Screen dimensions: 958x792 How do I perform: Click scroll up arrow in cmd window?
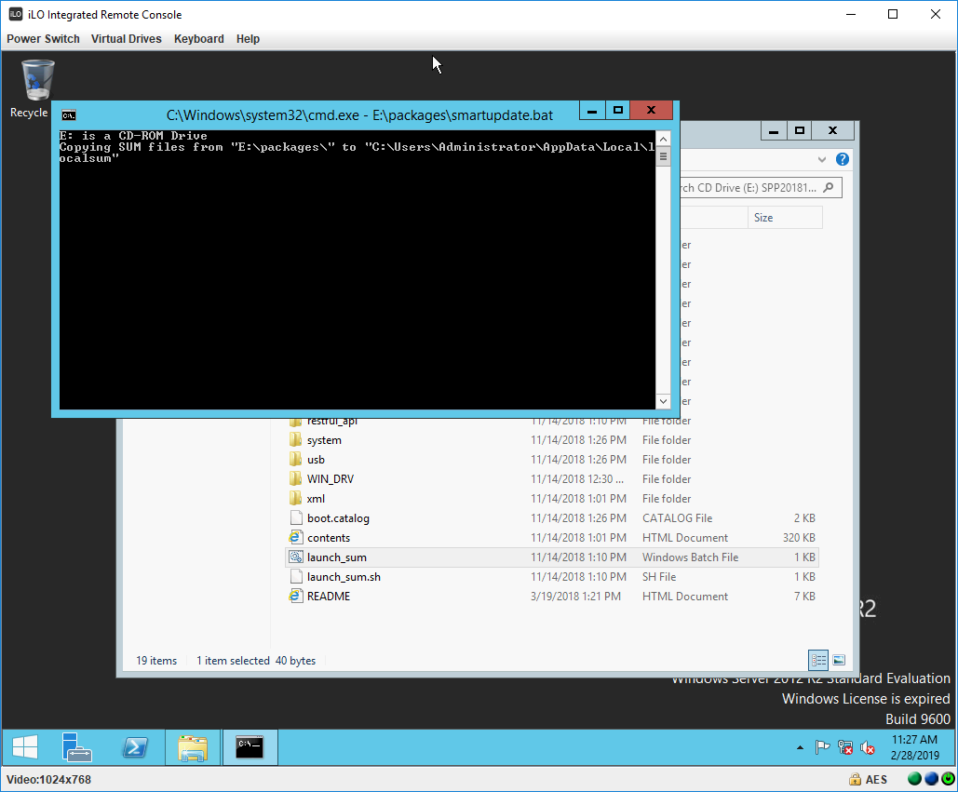[x=663, y=139]
